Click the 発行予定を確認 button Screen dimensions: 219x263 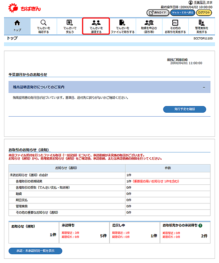pos(184,109)
